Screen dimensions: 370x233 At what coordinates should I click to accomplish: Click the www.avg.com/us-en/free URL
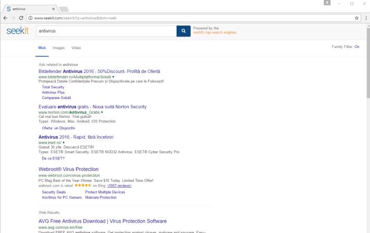(x=60, y=227)
